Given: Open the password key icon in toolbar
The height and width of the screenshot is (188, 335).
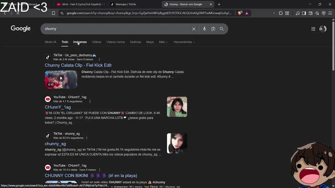Looking at the screenshot, I should click(x=274, y=13).
